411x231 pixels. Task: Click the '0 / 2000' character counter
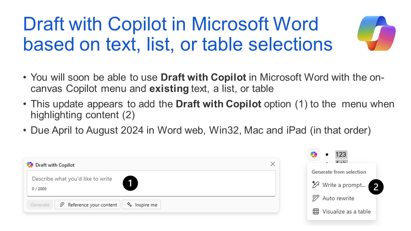[39, 189]
